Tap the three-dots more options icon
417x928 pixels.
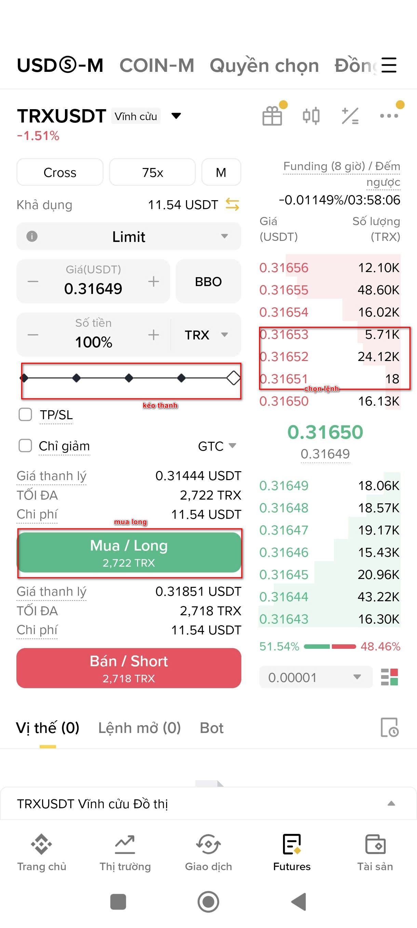click(x=389, y=116)
